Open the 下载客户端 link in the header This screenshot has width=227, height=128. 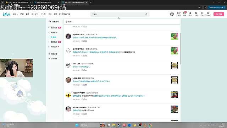tap(65, 14)
